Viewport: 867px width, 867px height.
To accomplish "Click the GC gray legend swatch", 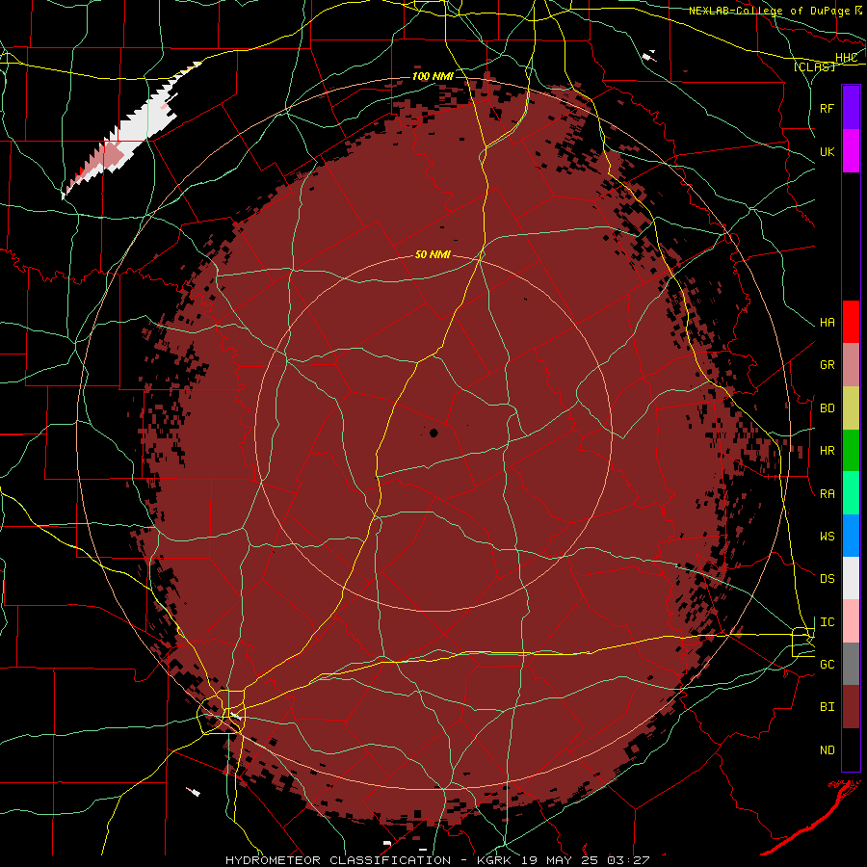I will [x=851, y=664].
